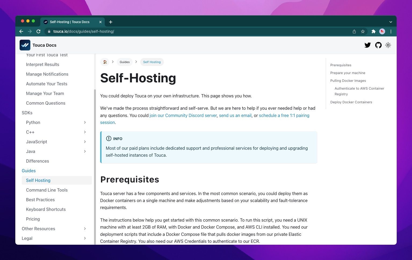Select the Guides sidebar category
Screen dimensions: 412x260
coord(28,171)
